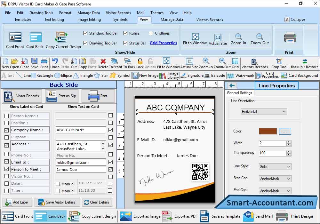Click the Card Front icon in ribbon
320x224 pixels.
click(x=15, y=37)
